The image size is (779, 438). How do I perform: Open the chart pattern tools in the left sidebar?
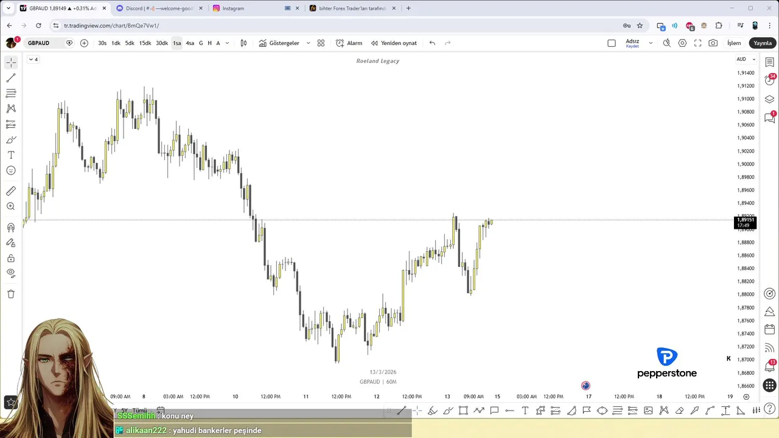pos(11,108)
